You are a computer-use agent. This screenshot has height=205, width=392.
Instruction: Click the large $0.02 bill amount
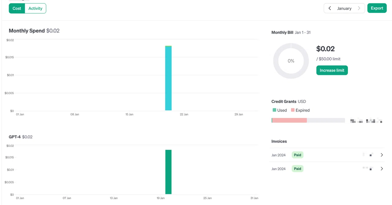(x=326, y=49)
